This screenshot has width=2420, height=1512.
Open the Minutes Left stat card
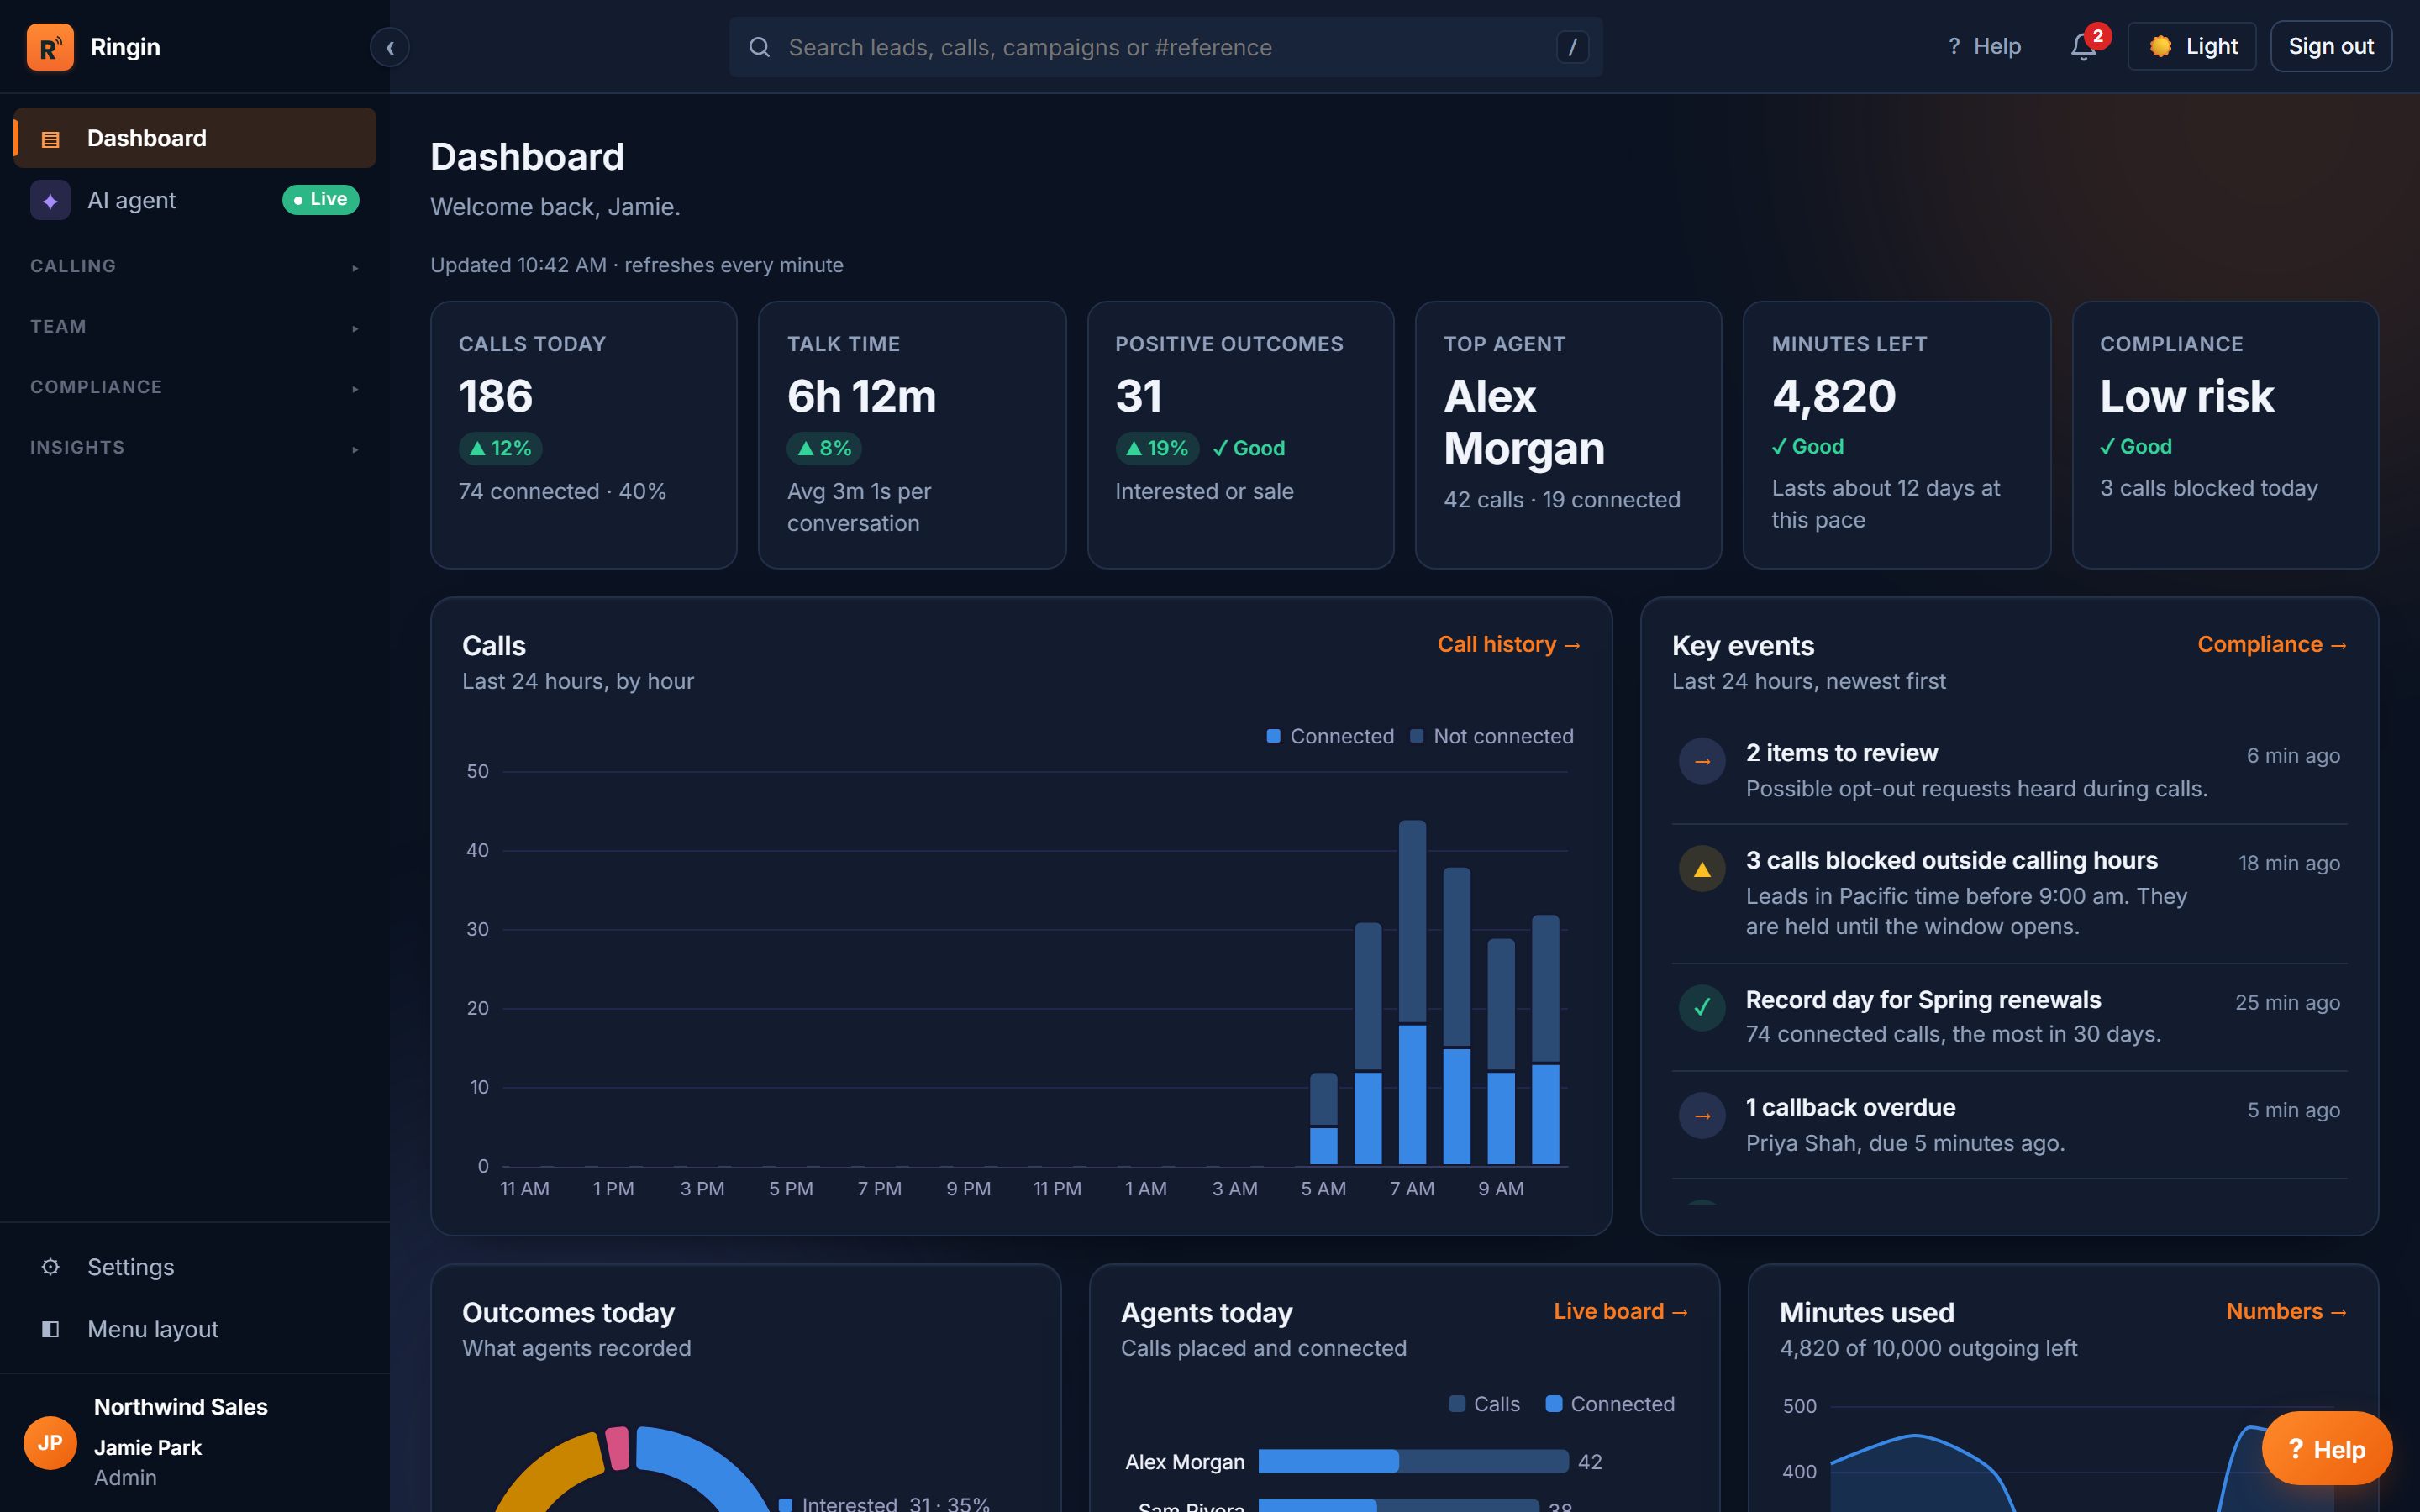(x=1897, y=435)
